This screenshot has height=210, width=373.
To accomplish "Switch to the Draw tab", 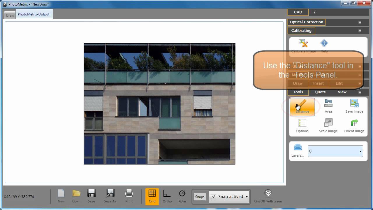I will tap(10, 15).
